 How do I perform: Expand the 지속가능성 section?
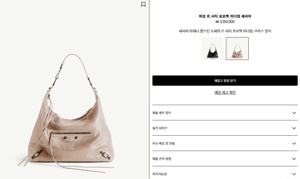pyautogui.click(x=225, y=173)
